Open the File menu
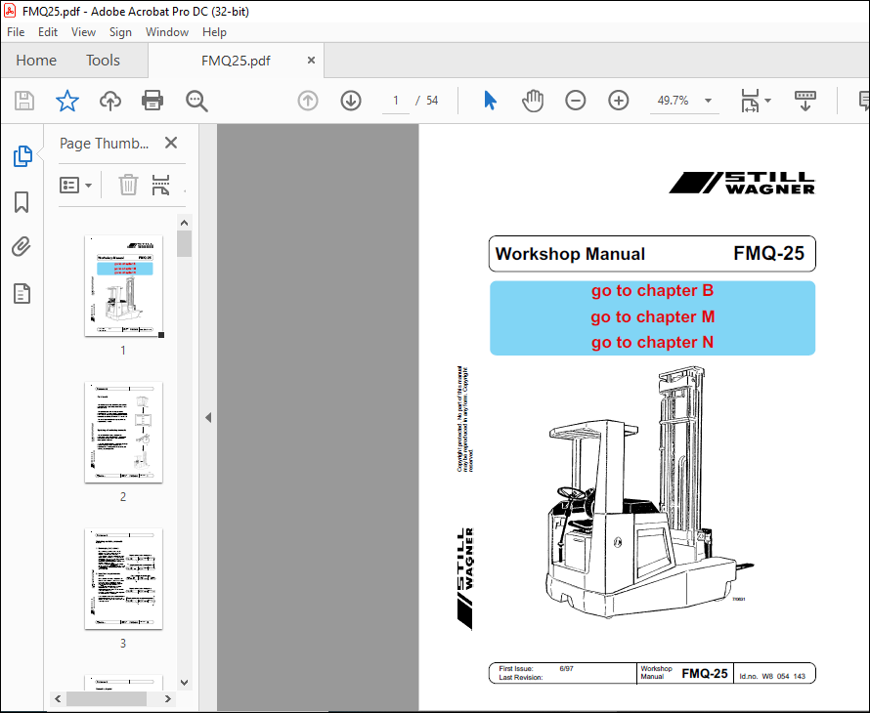 (16, 32)
